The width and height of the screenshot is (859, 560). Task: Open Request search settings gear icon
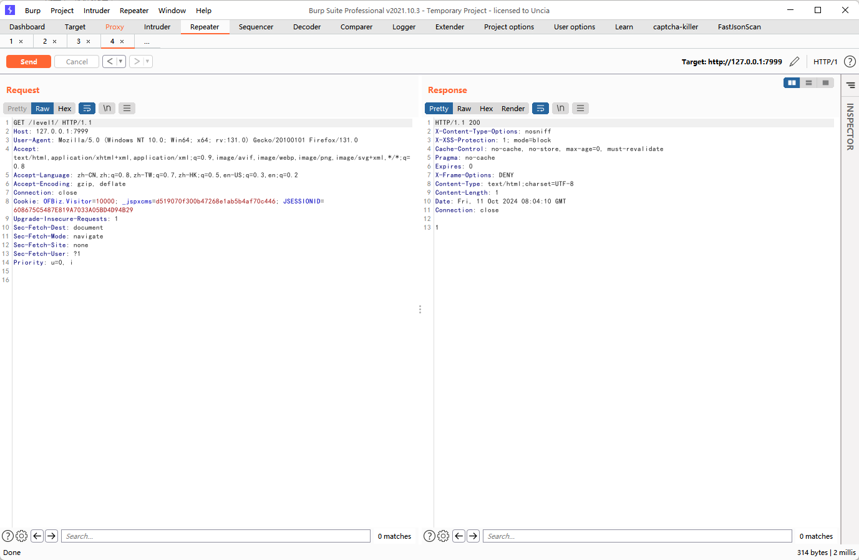tap(21, 536)
